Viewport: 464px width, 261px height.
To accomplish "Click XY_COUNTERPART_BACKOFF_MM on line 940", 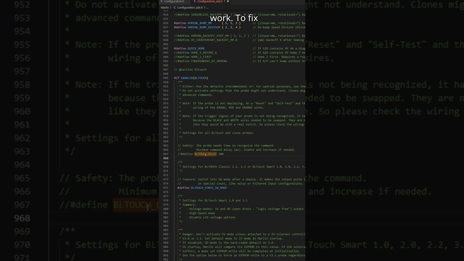I will [212, 40].
